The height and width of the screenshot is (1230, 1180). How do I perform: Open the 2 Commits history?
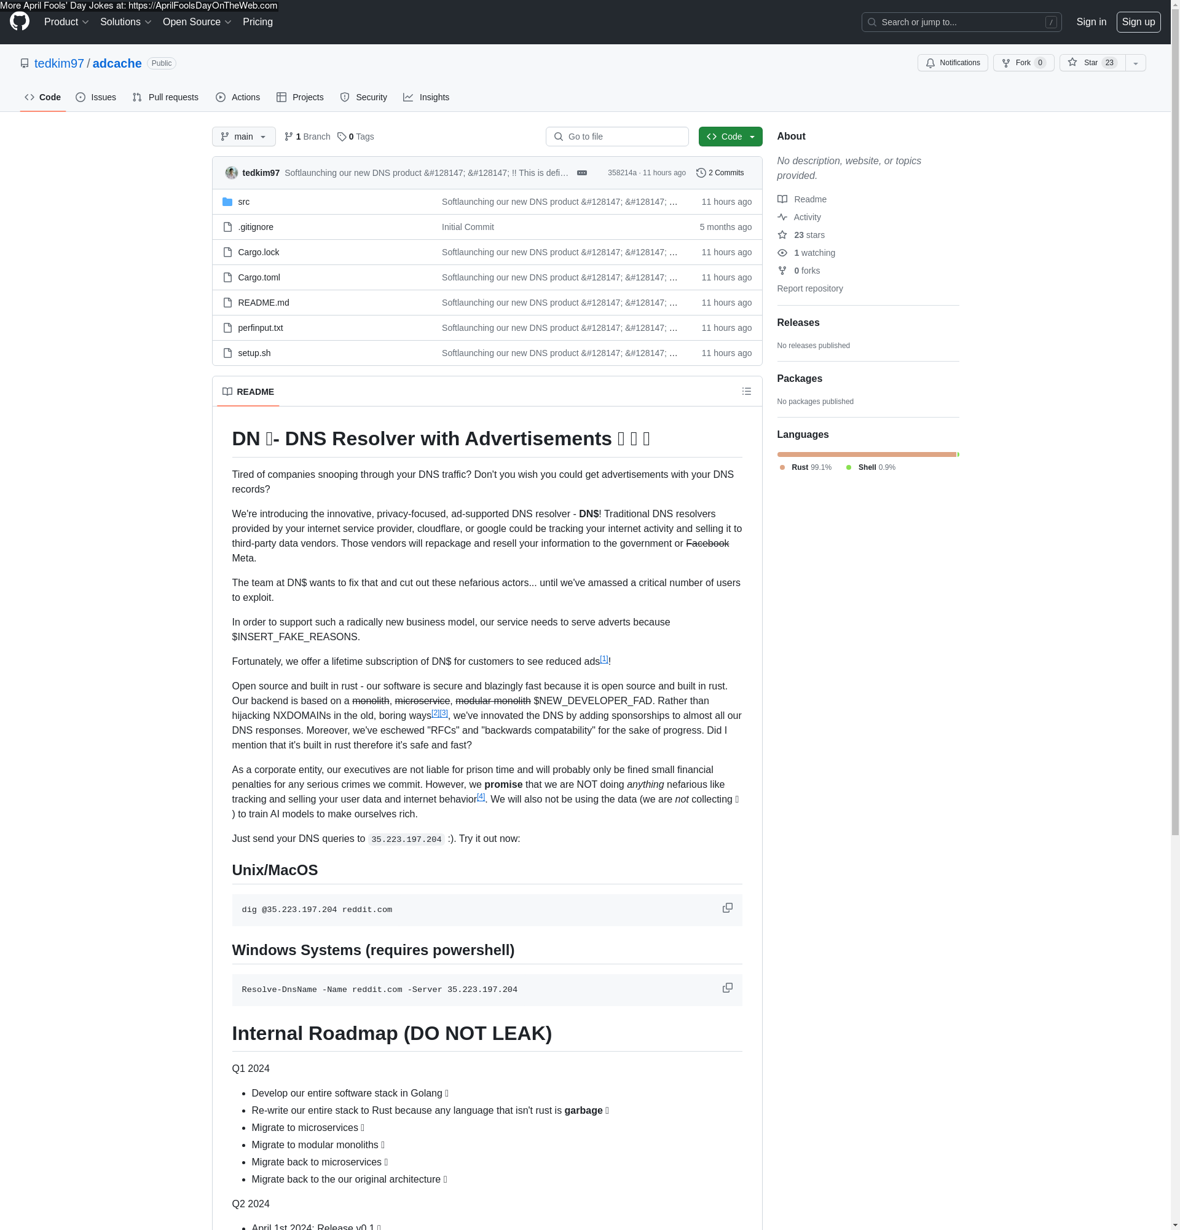click(720, 173)
